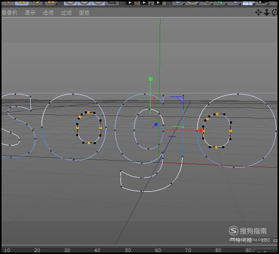
Task: Select top orange point of first o's inner ring
Action: tap(89, 112)
